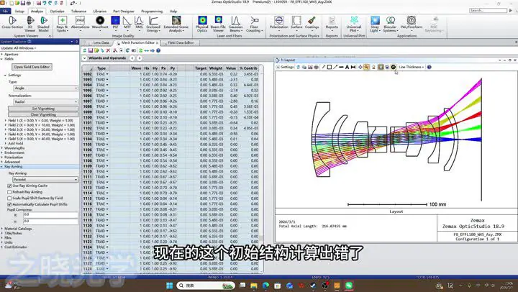
Task: Open the File menu button
Action: (6, 11)
